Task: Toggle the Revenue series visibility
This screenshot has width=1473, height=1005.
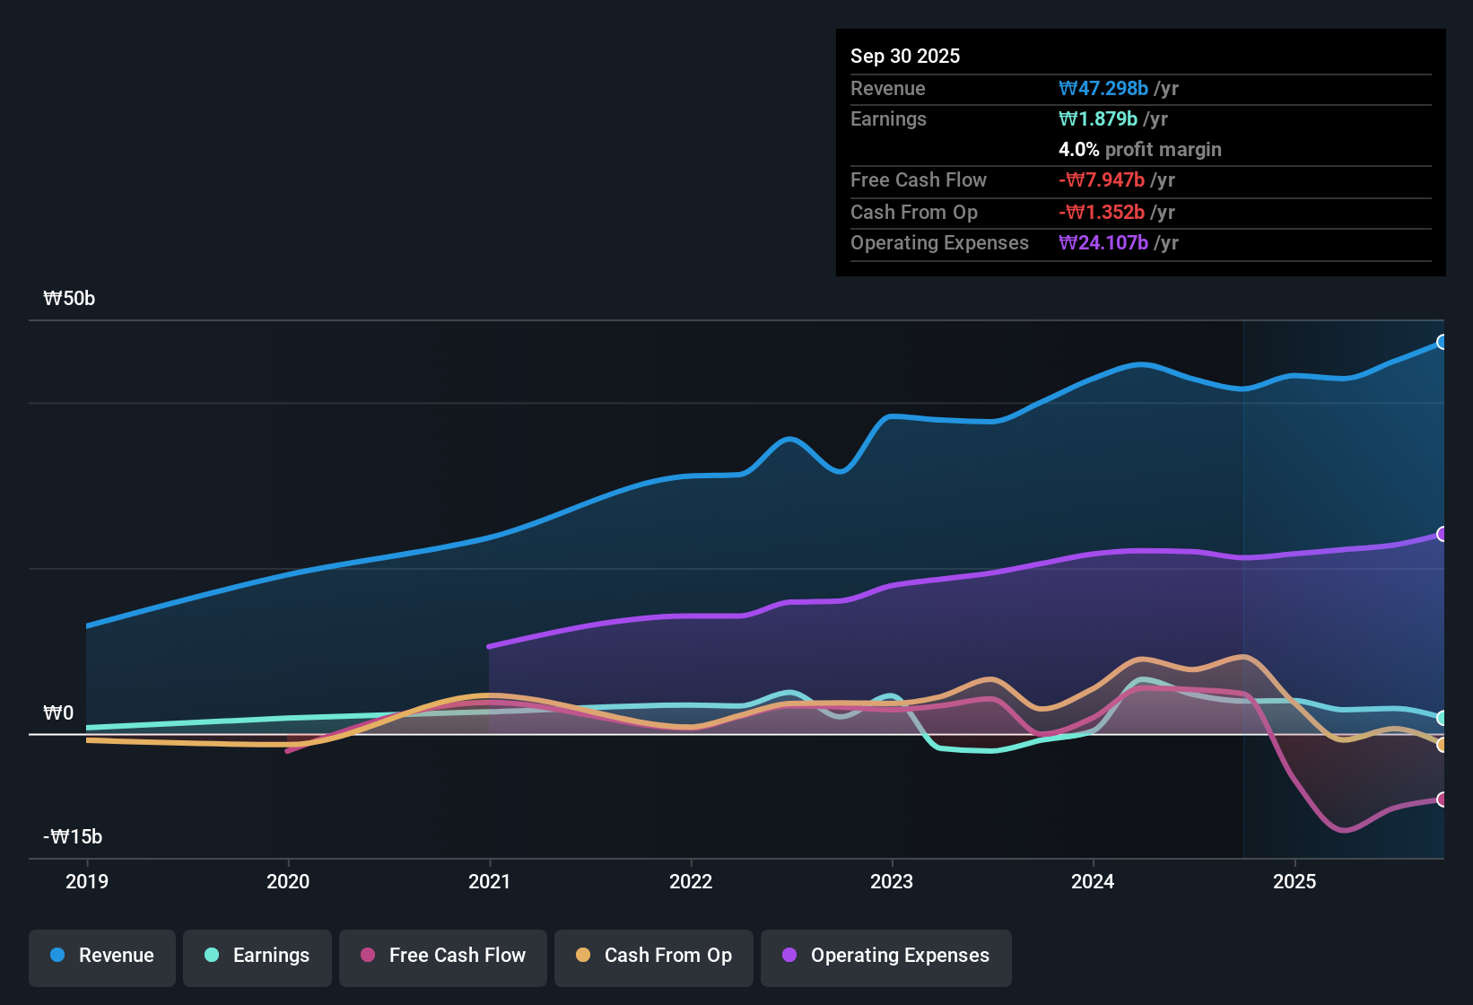Action: click(101, 956)
